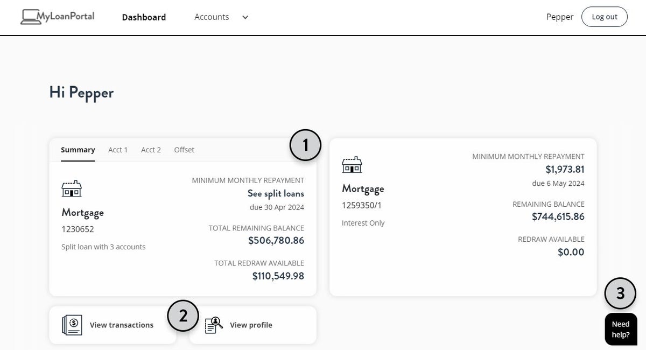This screenshot has height=350, width=646.
Task: Select Dashboard in the navigation bar
Action: [144, 17]
